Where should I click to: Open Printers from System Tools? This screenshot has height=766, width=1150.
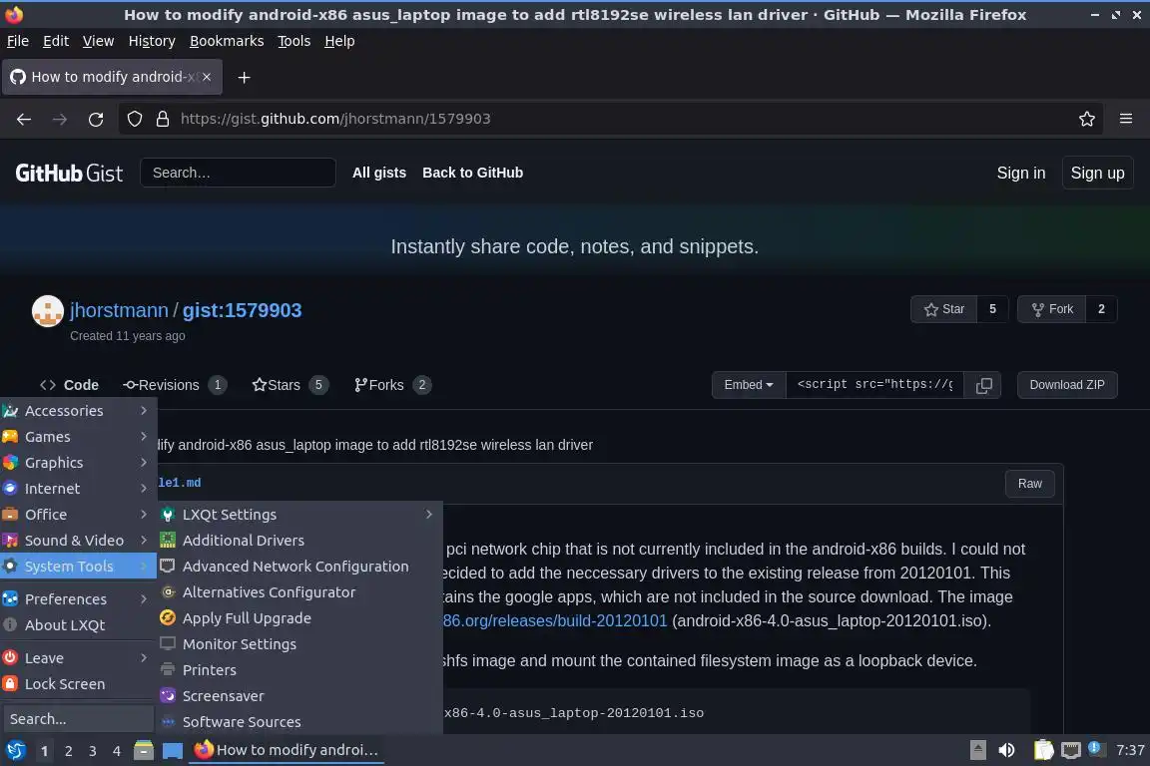[299, 670]
